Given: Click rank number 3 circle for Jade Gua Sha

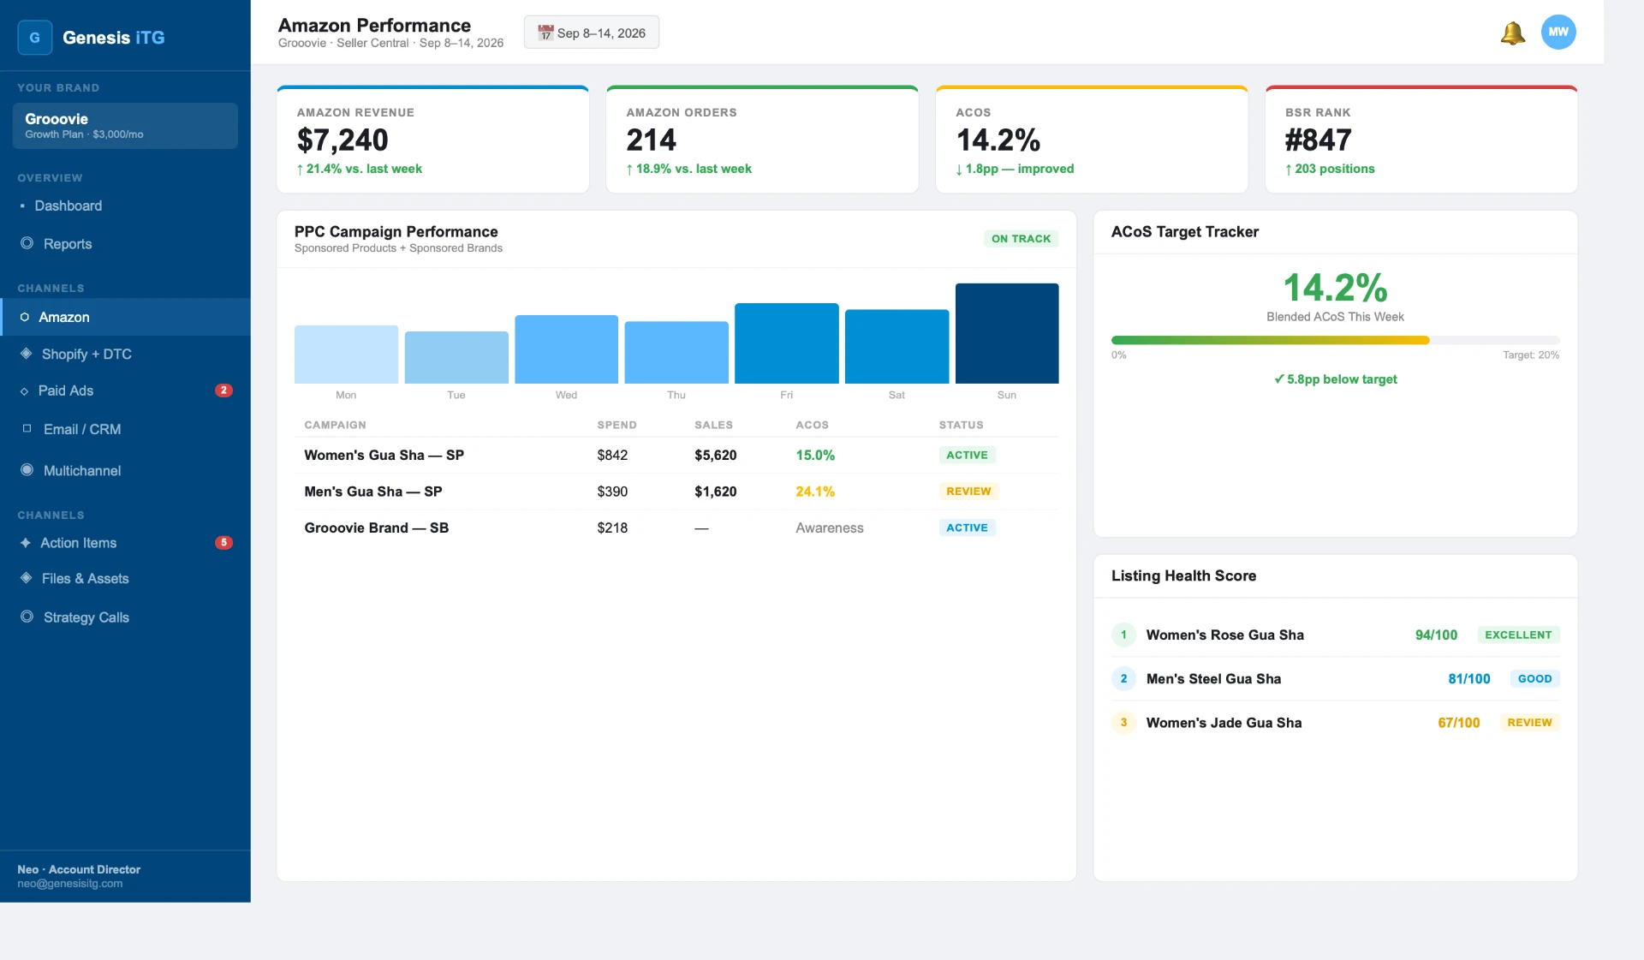Looking at the screenshot, I should [1123, 722].
